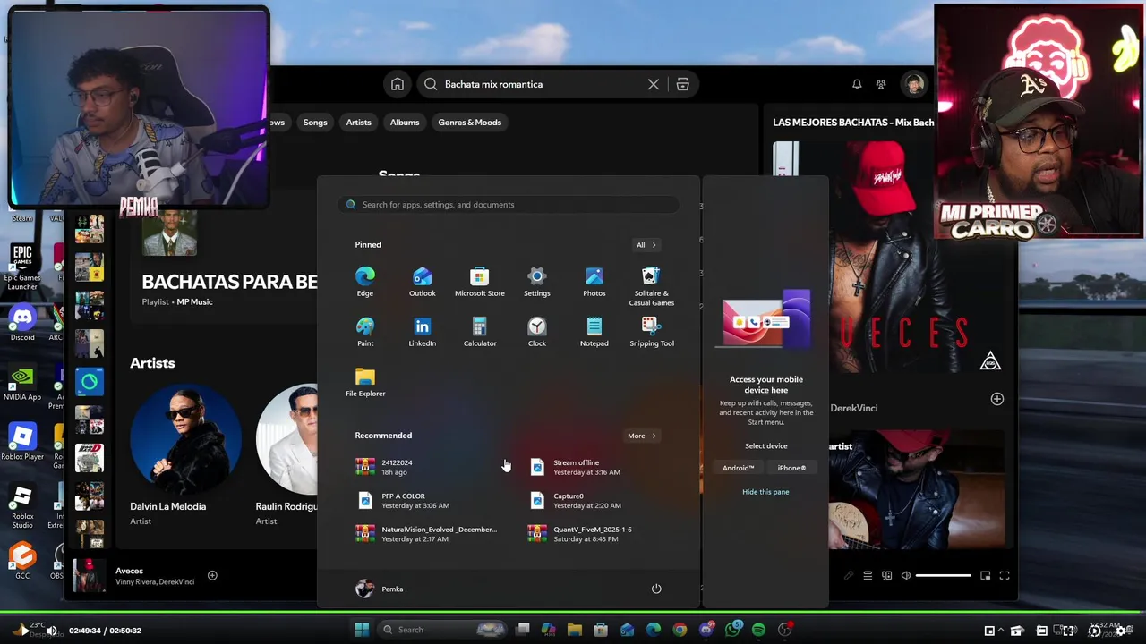Open Dalvin La Melodia artist thumbnail

185,440
